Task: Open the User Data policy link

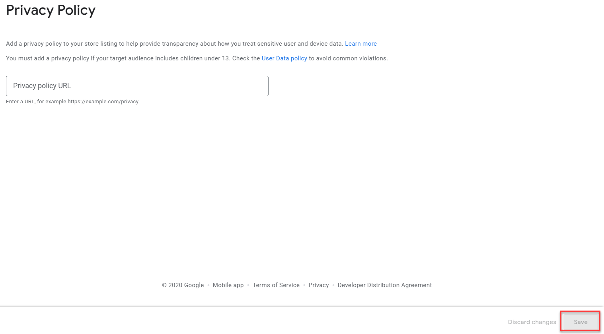Action: [284, 58]
